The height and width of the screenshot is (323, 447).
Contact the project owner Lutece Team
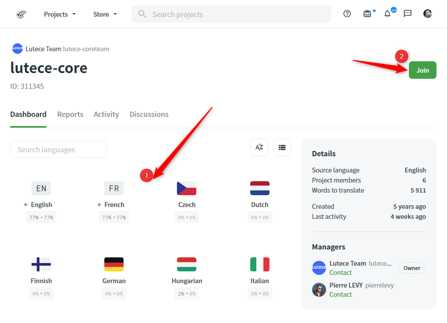point(341,272)
